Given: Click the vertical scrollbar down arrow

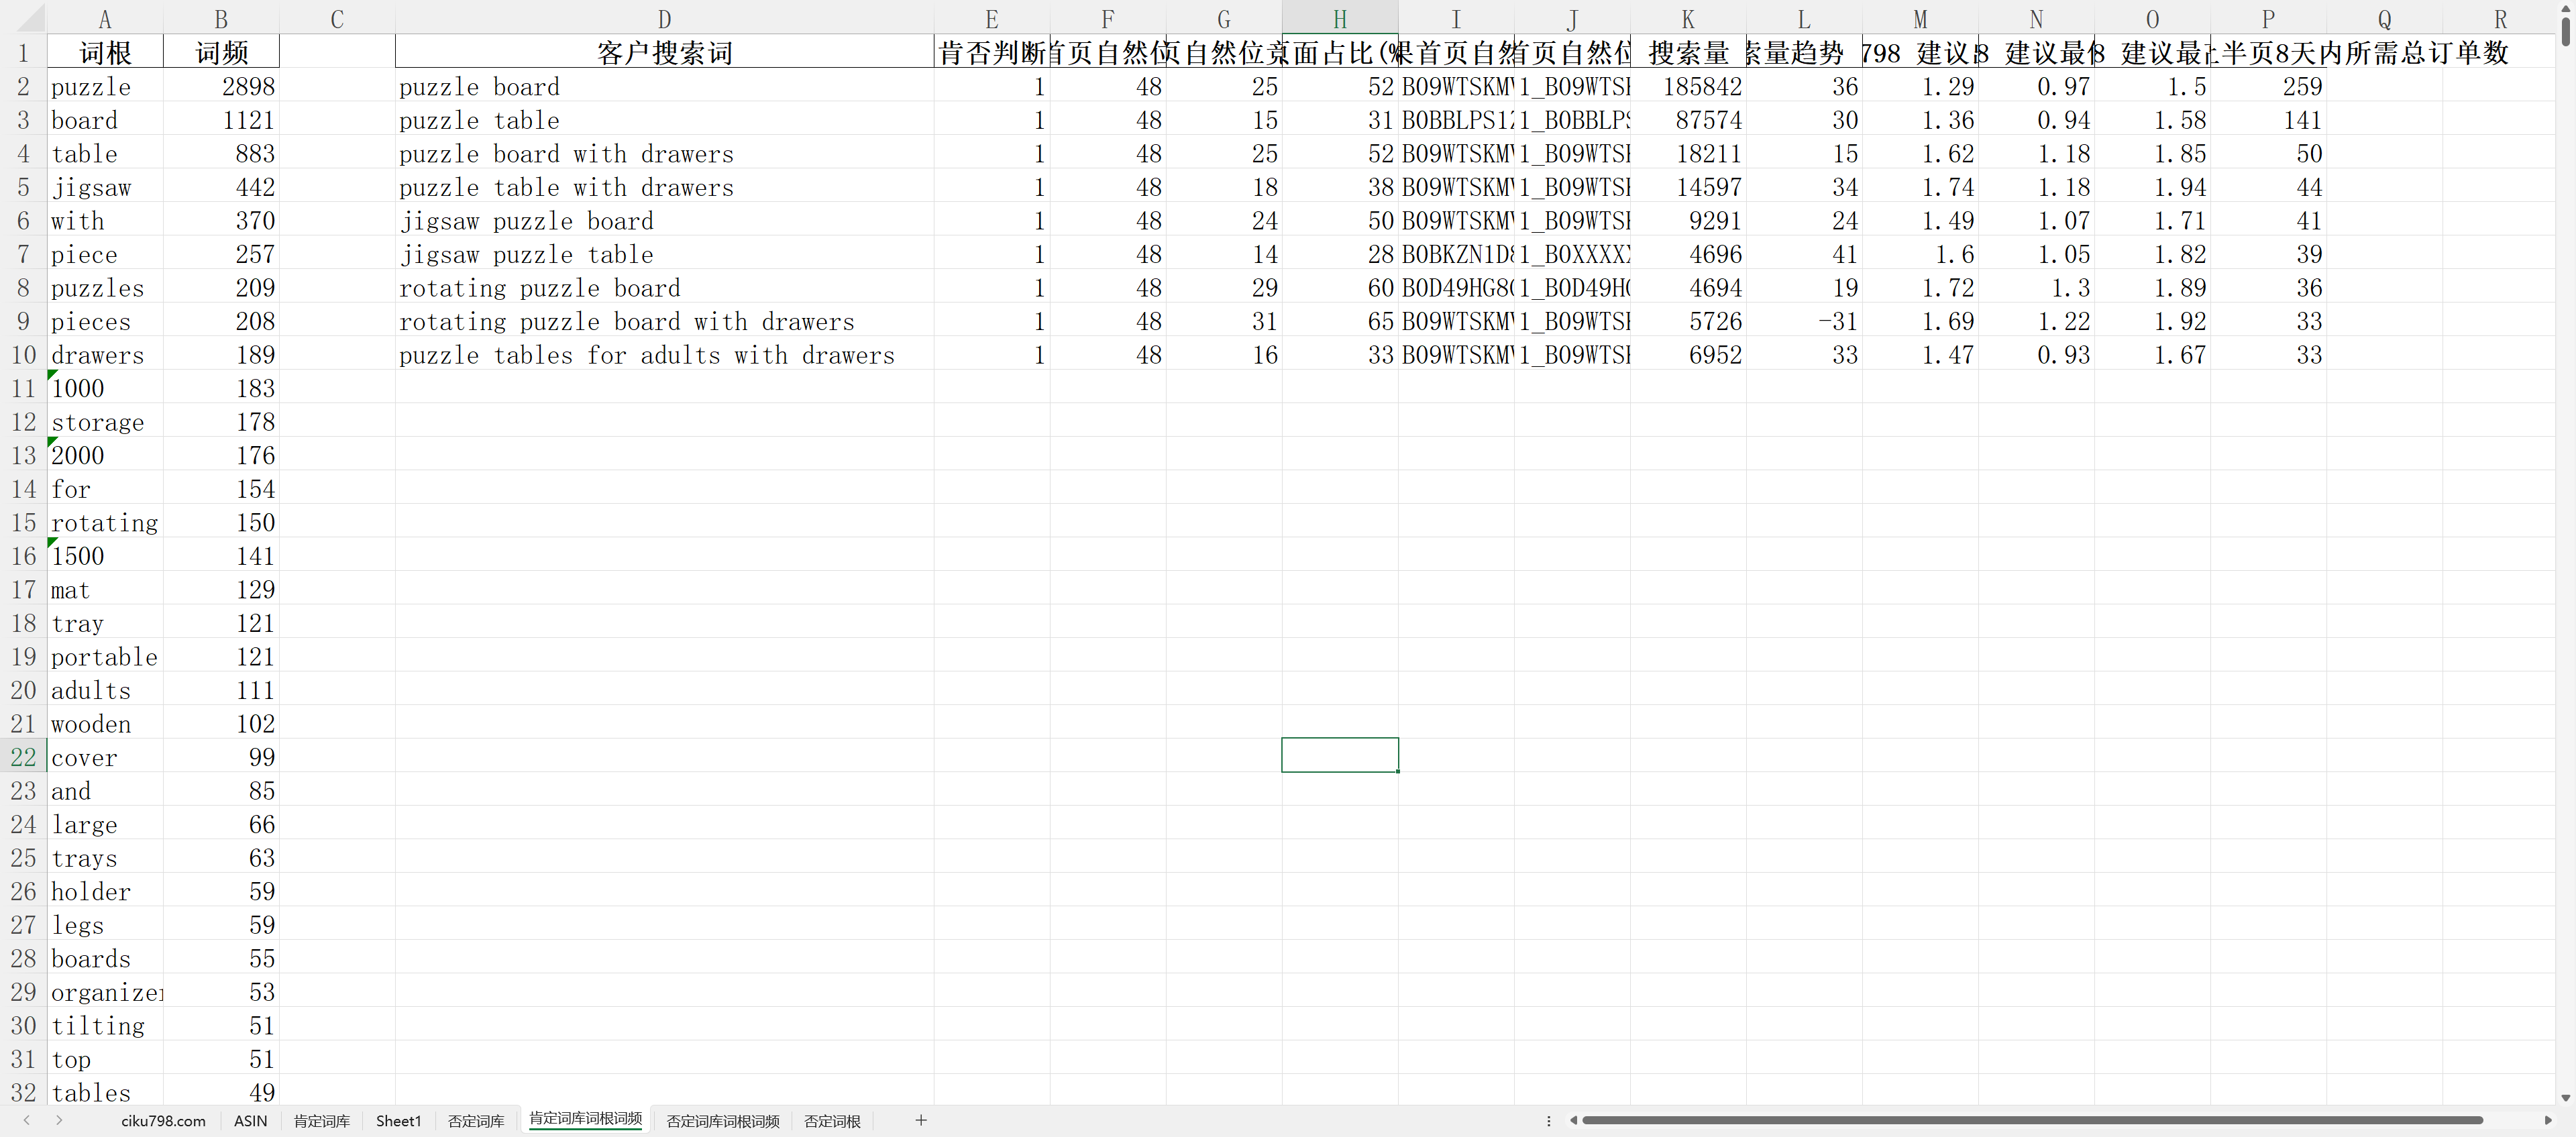Looking at the screenshot, I should click(x=2566, y=1097).
